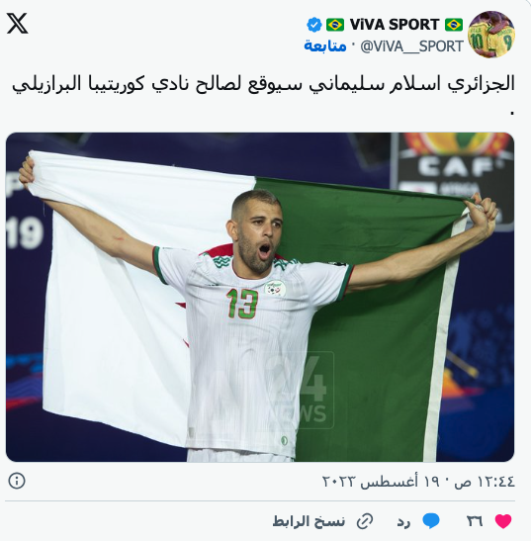Click the Arabic tweet text about Slimani
This screenshot has width=531, height=541.
coord(264,85)
